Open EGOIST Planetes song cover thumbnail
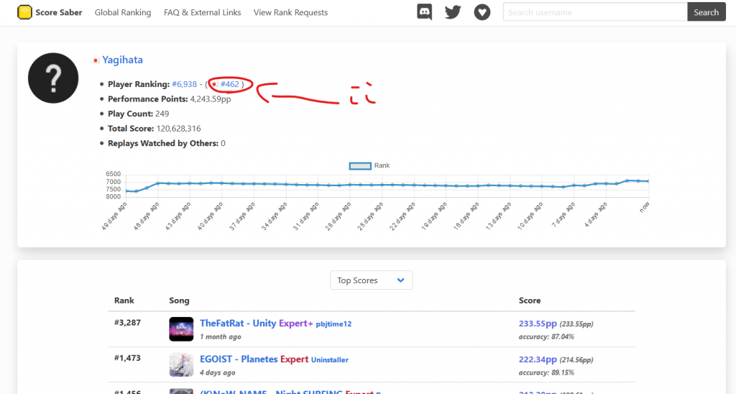 tap(181, 365)
